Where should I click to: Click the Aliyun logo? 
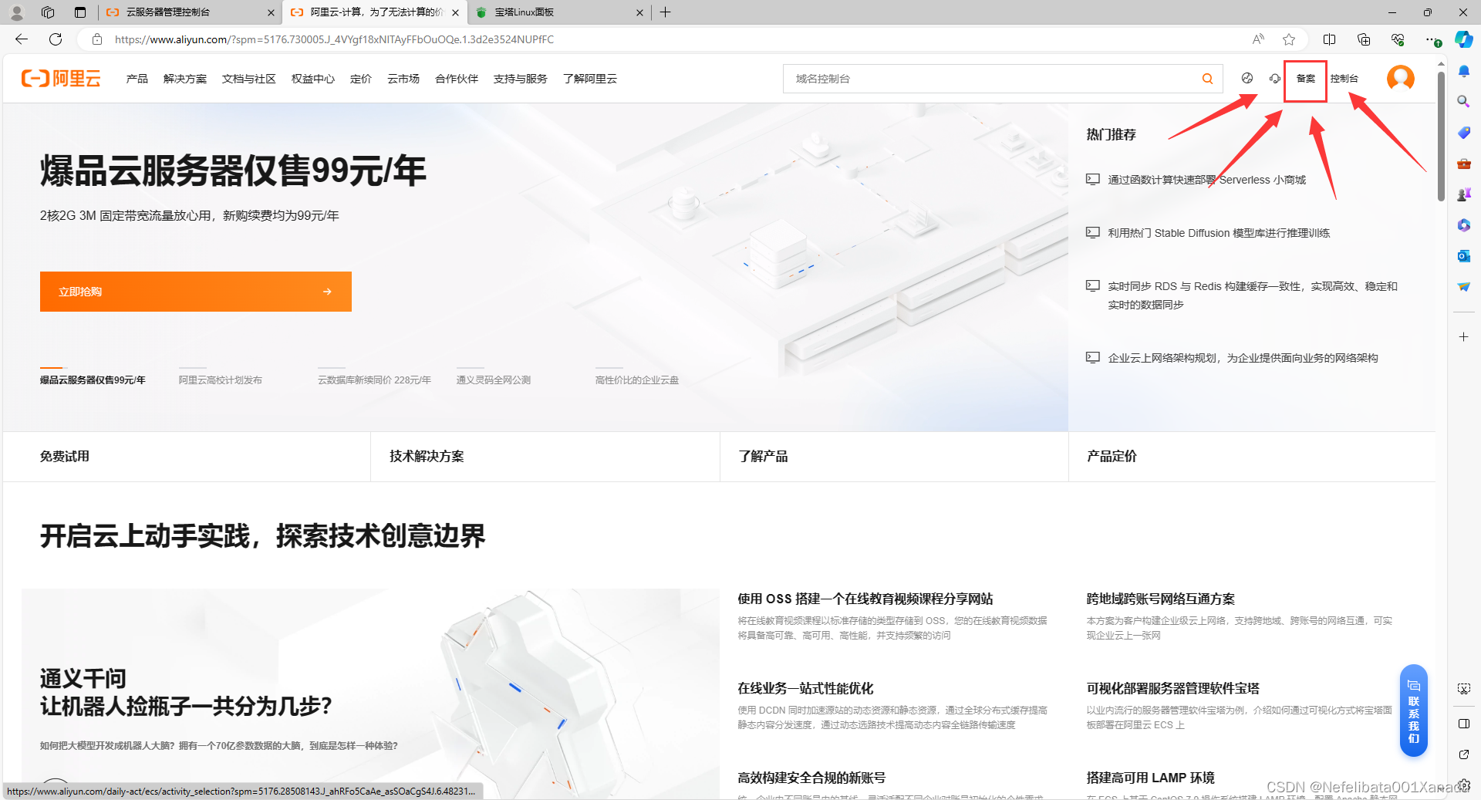(x=61, y=79)
